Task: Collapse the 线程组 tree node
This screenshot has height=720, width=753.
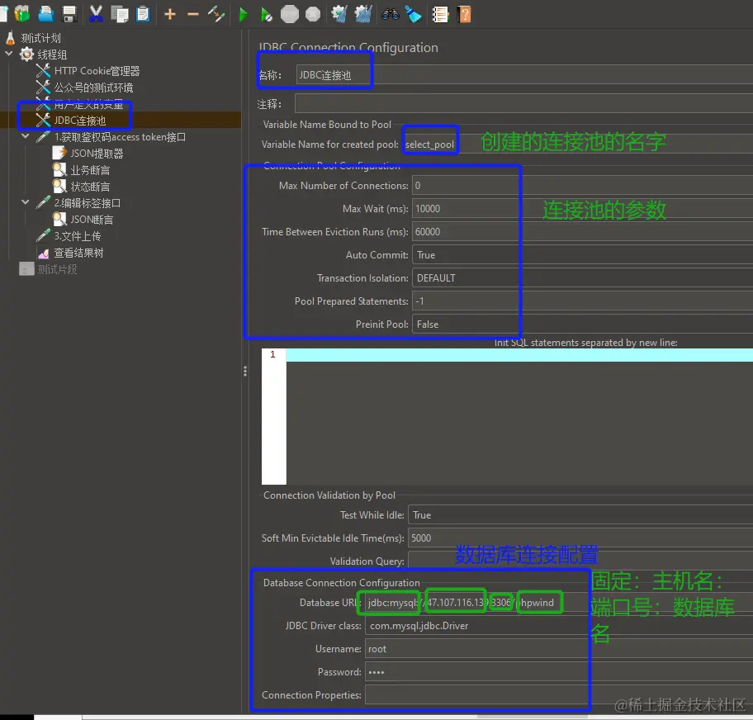Action: pos(8,54)
